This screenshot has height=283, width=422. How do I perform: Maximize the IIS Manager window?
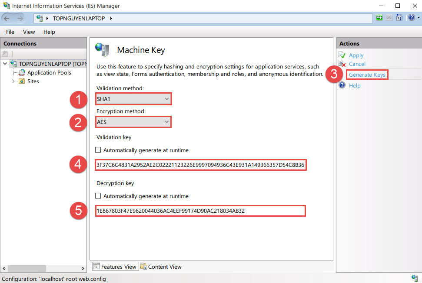(x=398, y=6)
